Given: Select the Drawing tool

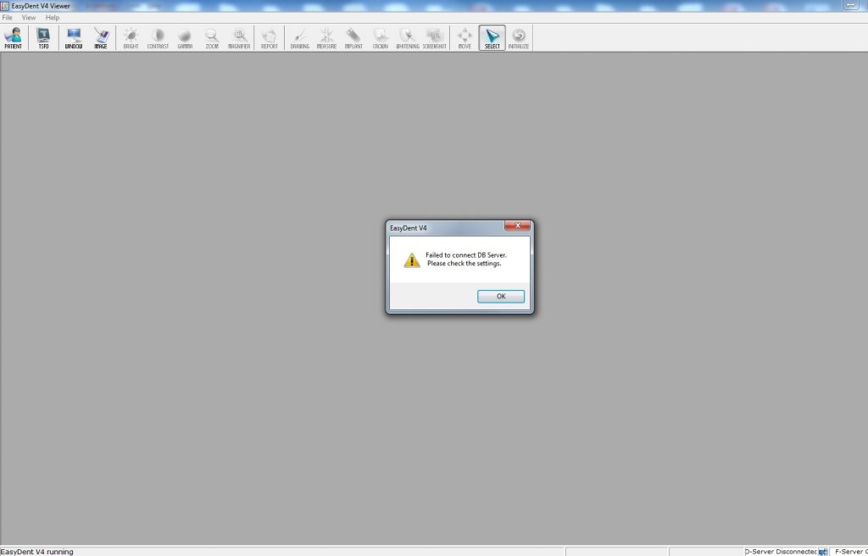Looking at the screenshot, I should (x=299, y=38).
